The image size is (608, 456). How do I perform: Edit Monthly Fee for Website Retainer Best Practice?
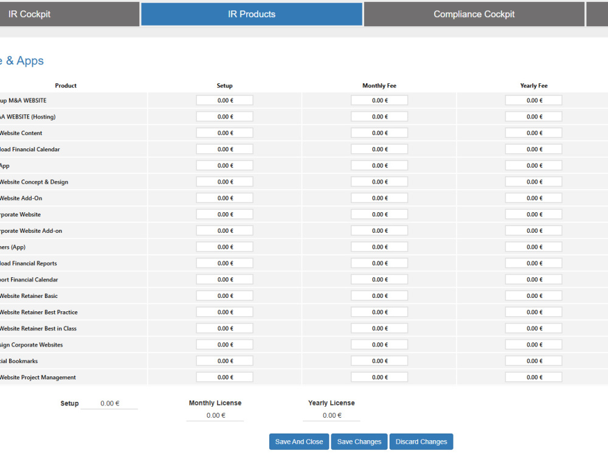379,312
